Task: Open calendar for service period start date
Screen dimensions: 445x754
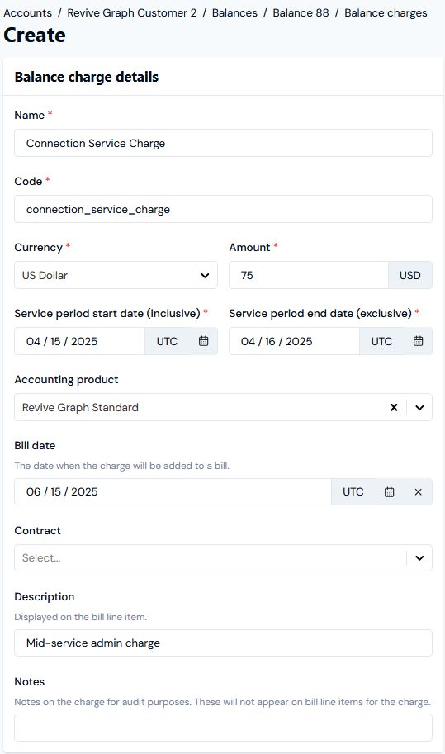Action: click(204, 341)
